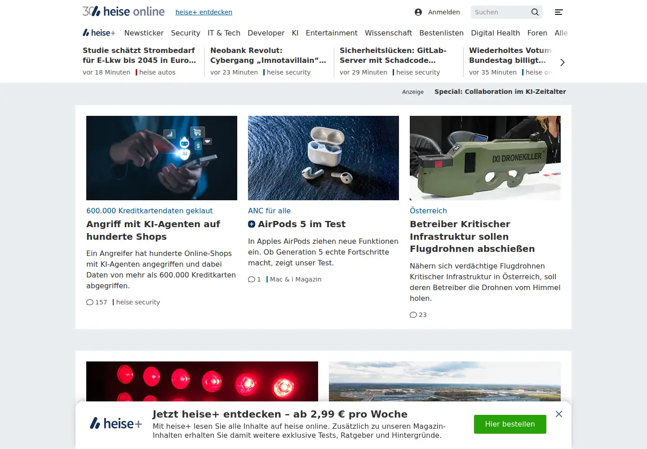Screen dimensions: 647x449
Task: Open Bestenlisten section
Action: tap(441, 33)
